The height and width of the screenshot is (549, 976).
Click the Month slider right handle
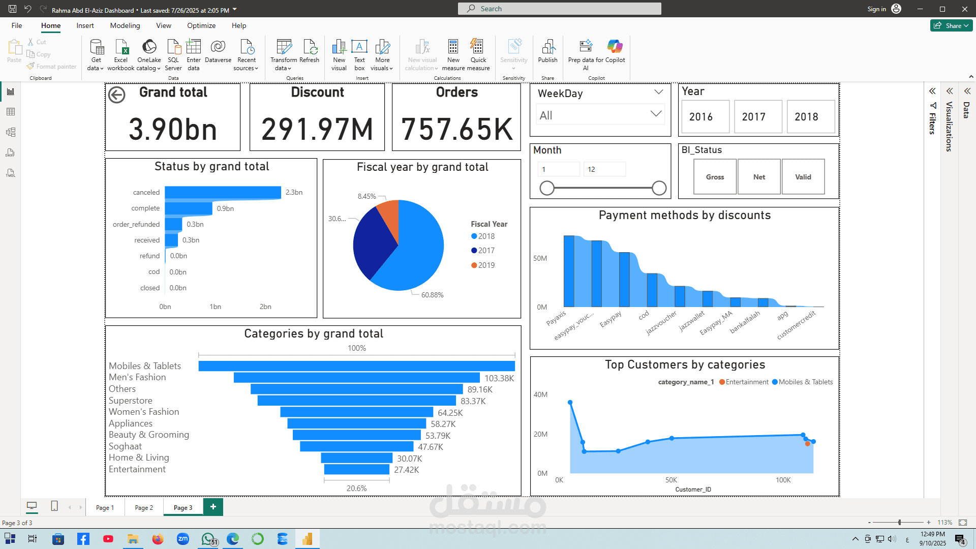click(x=659, y=188)
